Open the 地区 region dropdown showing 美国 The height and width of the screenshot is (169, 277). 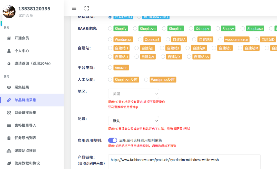coord(133,94)
